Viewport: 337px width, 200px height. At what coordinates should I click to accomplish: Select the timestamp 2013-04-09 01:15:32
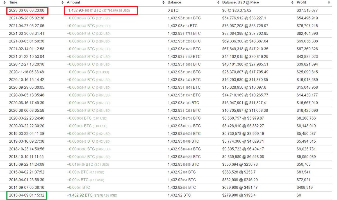(27, 195)
